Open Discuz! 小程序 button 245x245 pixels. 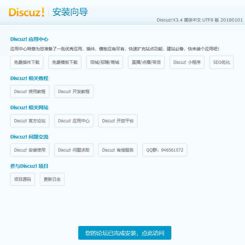(187, 62)
